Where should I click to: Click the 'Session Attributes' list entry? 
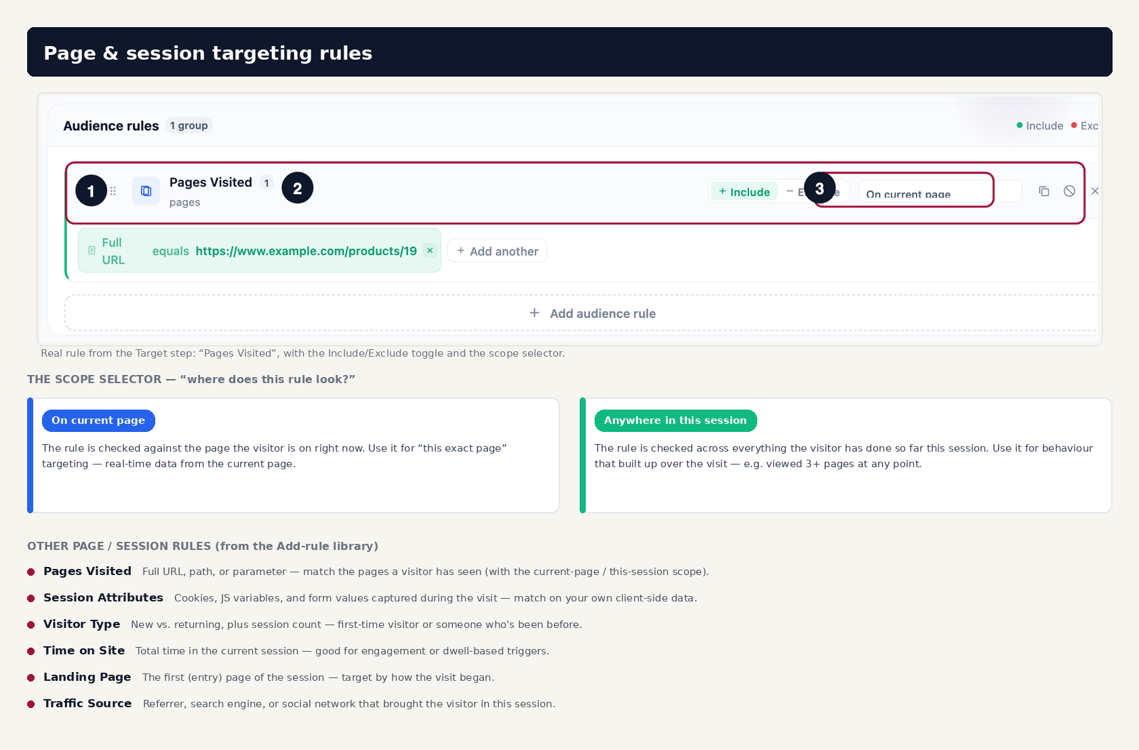tap(103, 597)
